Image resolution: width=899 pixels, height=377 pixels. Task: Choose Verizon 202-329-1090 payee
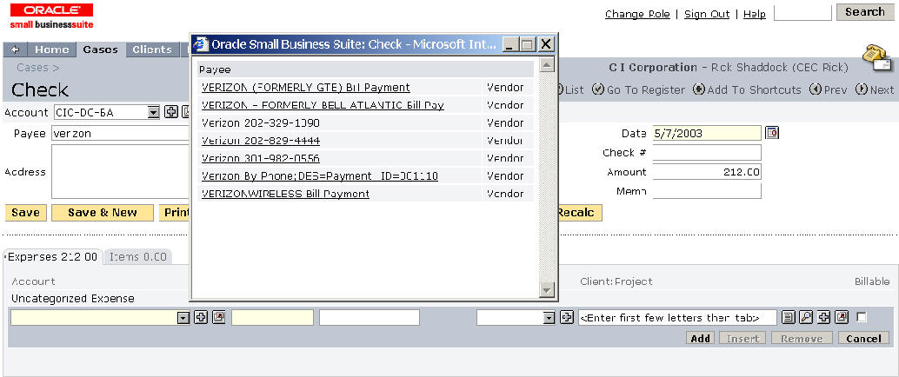click(x=261, y=123)
